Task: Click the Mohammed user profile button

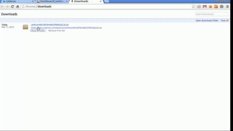Action: pos(221,1)
